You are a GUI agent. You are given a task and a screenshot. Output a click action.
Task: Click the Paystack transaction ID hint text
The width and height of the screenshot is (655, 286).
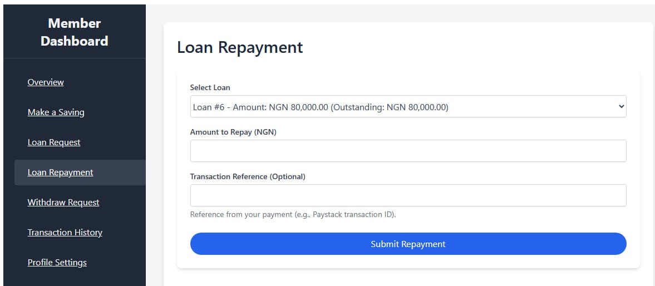point(293,215)
